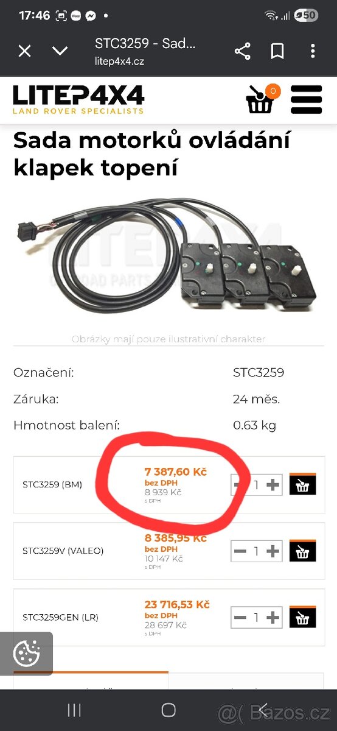337x731 pixels.
Task: Add STC3259GEN (LR) to cart
Action: pyautogui.click(x=302, y=617)
